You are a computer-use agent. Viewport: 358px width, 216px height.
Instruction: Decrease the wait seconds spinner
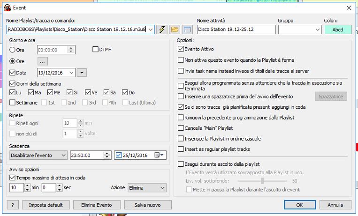(60, 190)
